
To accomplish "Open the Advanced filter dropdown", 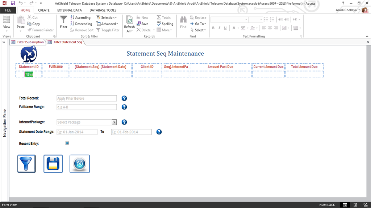I will [107, 24].
